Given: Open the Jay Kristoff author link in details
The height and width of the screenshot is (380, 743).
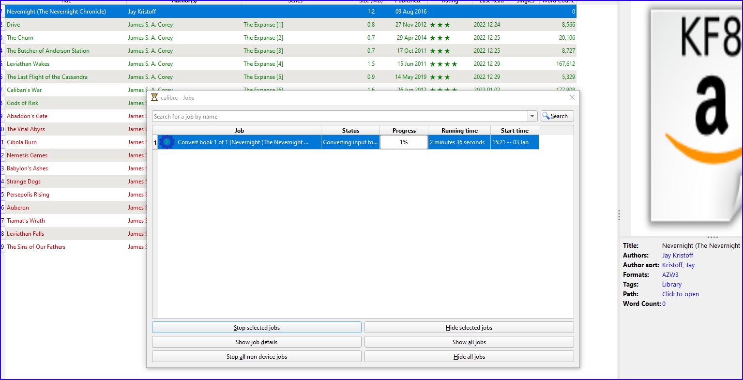Looking at the screenshot, I should pyautogui.click(x=678, y=255).
